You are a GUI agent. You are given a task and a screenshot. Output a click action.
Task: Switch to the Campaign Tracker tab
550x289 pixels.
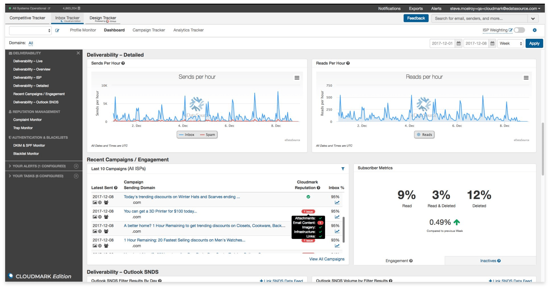click(149, 30)
